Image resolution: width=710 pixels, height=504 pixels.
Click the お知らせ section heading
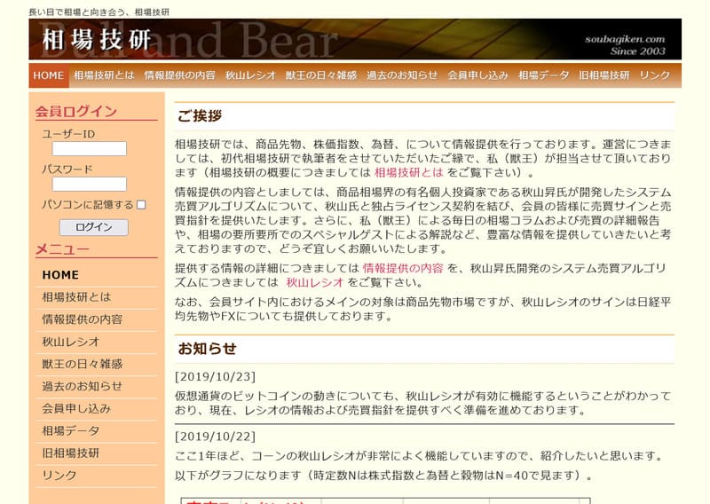(x=207, y=349)
